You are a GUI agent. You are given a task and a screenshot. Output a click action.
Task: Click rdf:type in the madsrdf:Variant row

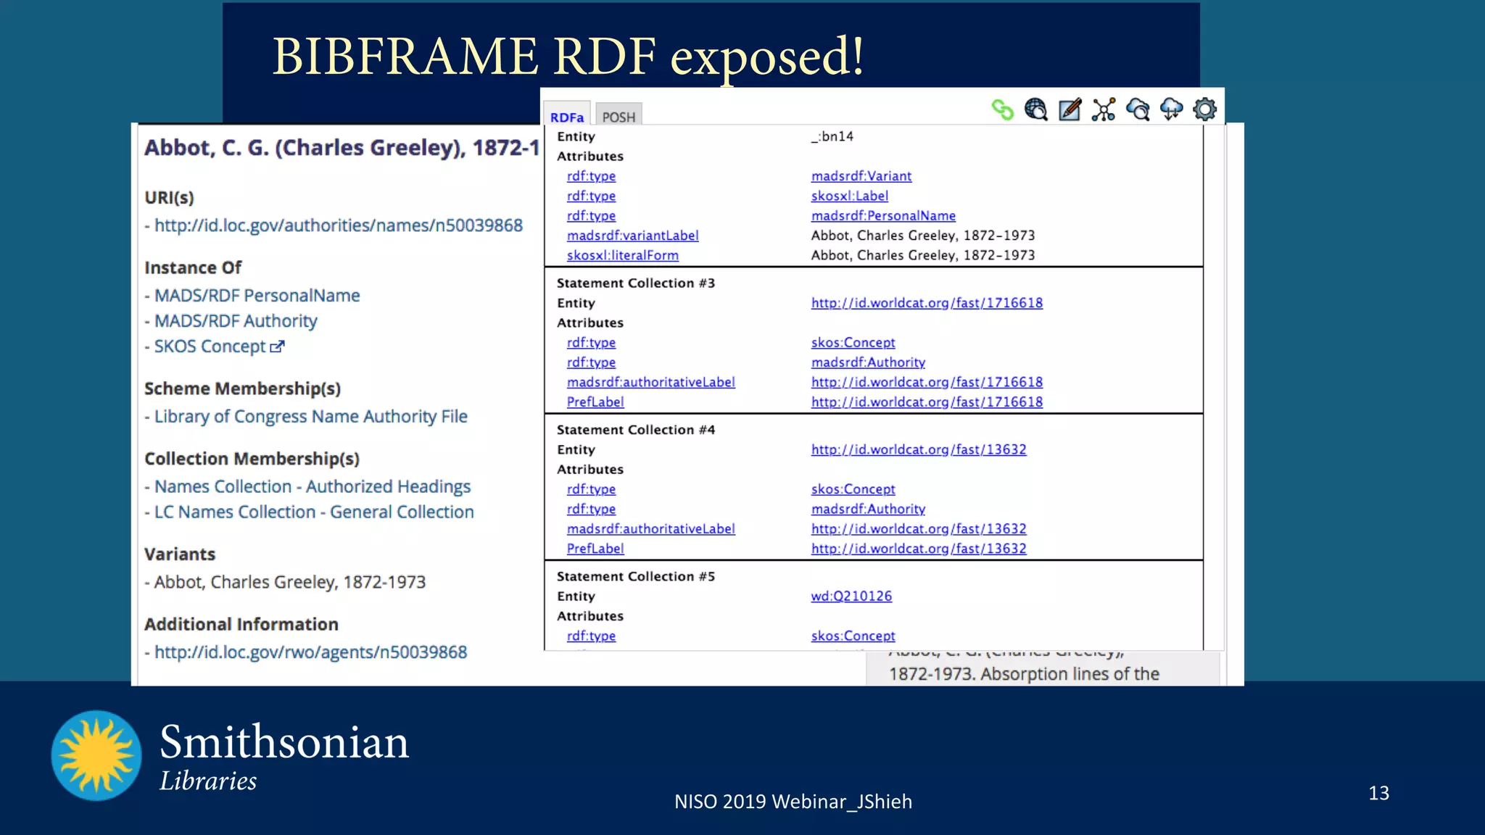tap(591, 176)
